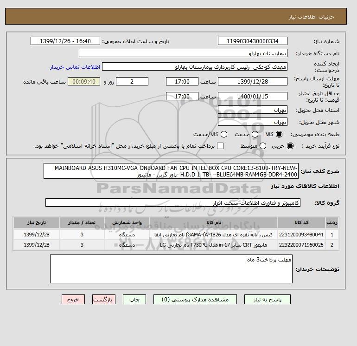Click product code 2231200093480041 cell
This screenshot has width=357, height=346.
pyautogui.click(x=301, y=235)
